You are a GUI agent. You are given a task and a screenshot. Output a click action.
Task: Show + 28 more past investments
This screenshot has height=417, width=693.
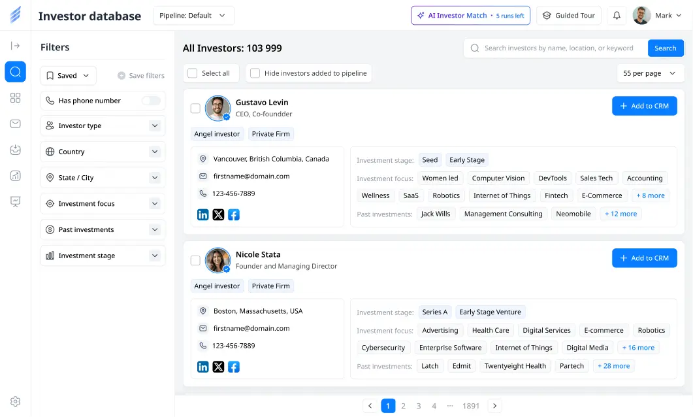tap(614, 366)
